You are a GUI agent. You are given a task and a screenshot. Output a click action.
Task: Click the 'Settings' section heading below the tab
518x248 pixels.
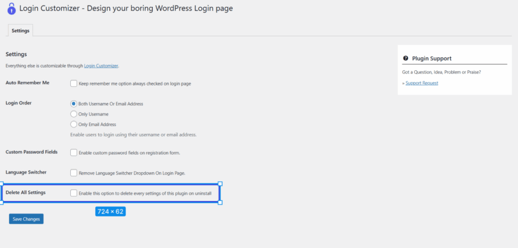(x=16, y=54)
